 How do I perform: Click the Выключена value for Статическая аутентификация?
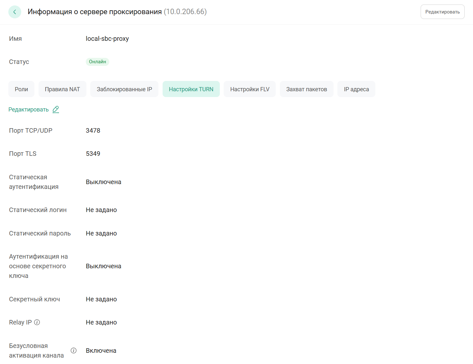pos(103,182)
